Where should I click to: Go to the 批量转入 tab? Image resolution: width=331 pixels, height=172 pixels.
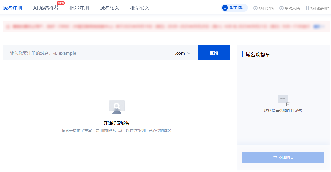[x=140, y=8]
